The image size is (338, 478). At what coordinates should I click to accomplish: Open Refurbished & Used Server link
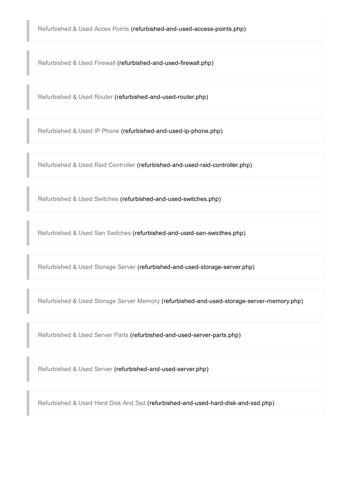75,369
